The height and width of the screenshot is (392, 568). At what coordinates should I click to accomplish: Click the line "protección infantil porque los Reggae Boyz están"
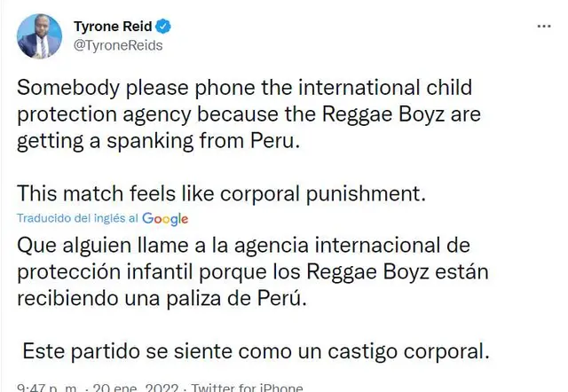pyautogui.click(x=240, y=270)
